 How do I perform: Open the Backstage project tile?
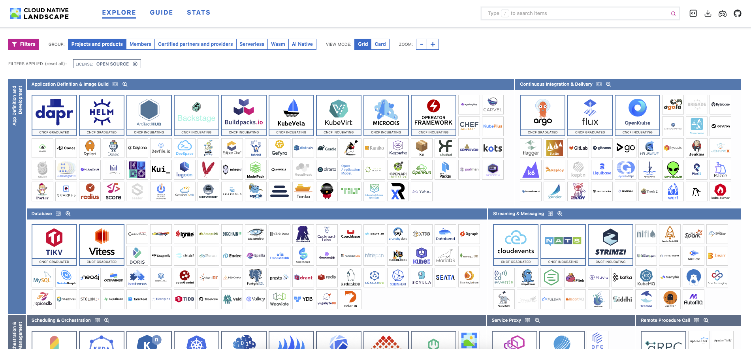(196, 115)
